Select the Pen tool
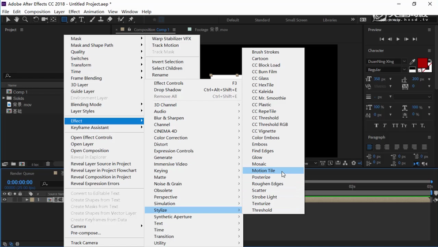This screenshot has height=247, width=438. click(x=73, y=20)
